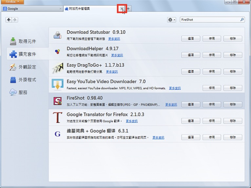Open the Get Add-ons (取得元件) section
251x188 pixels.
(23, 42)
